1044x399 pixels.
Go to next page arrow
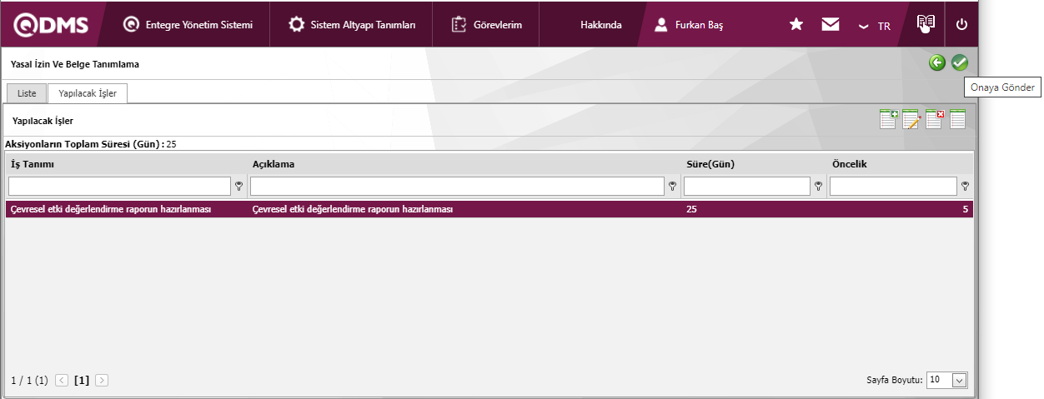coord(102,380)
